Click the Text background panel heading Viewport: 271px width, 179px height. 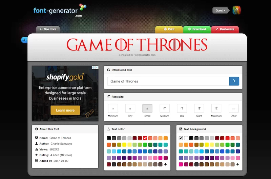pyautogui.click(x=194, y=129)
